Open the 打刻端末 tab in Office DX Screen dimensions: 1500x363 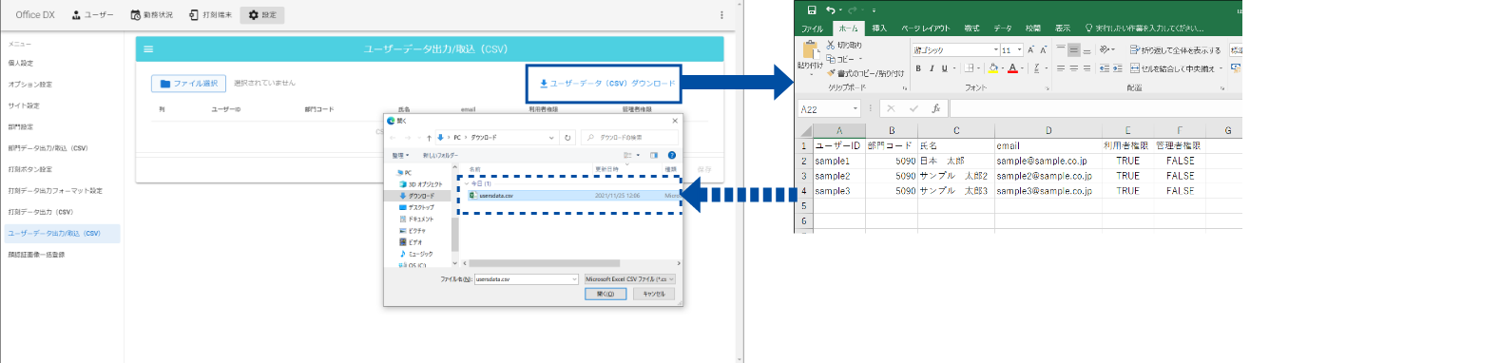210,15
